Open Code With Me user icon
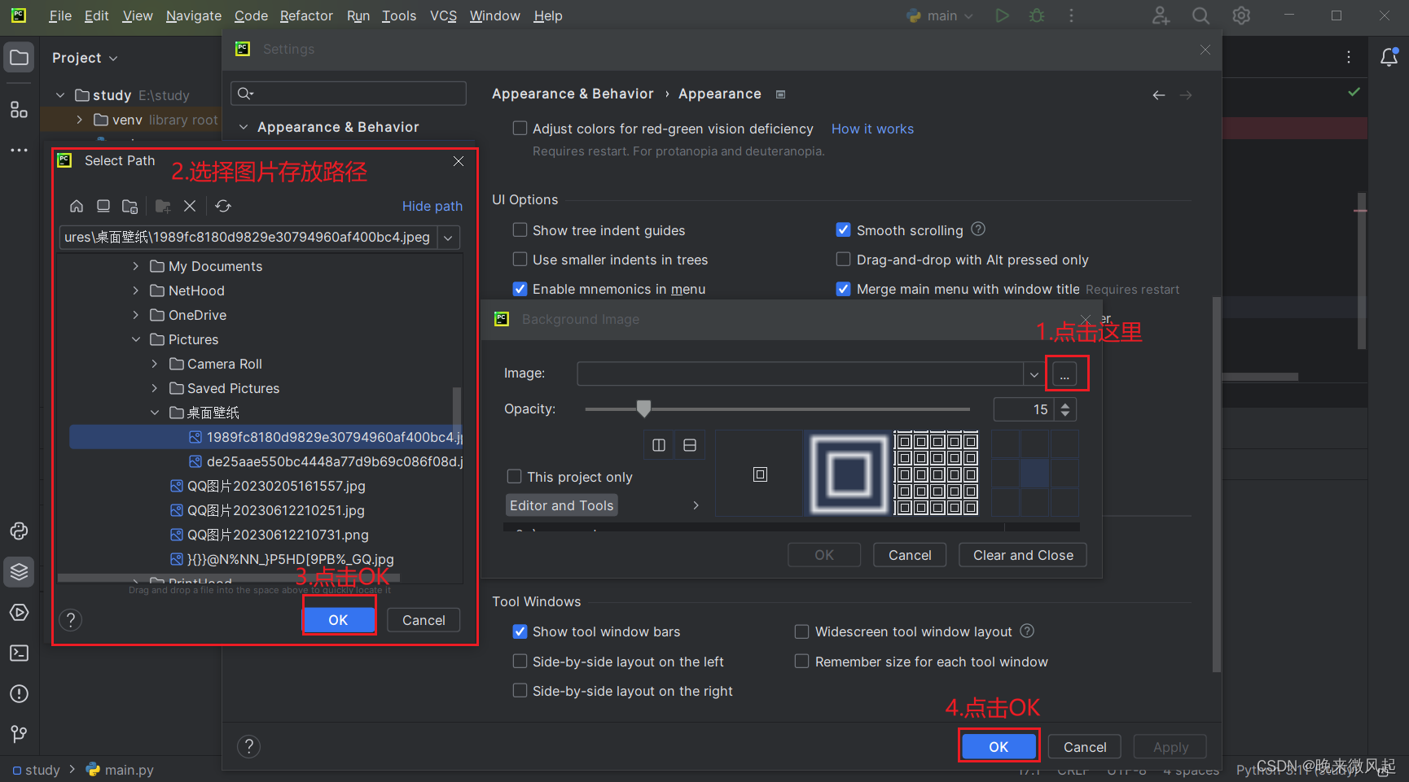The width and height of the screenshot is (1409, 782). [1161, 15]
